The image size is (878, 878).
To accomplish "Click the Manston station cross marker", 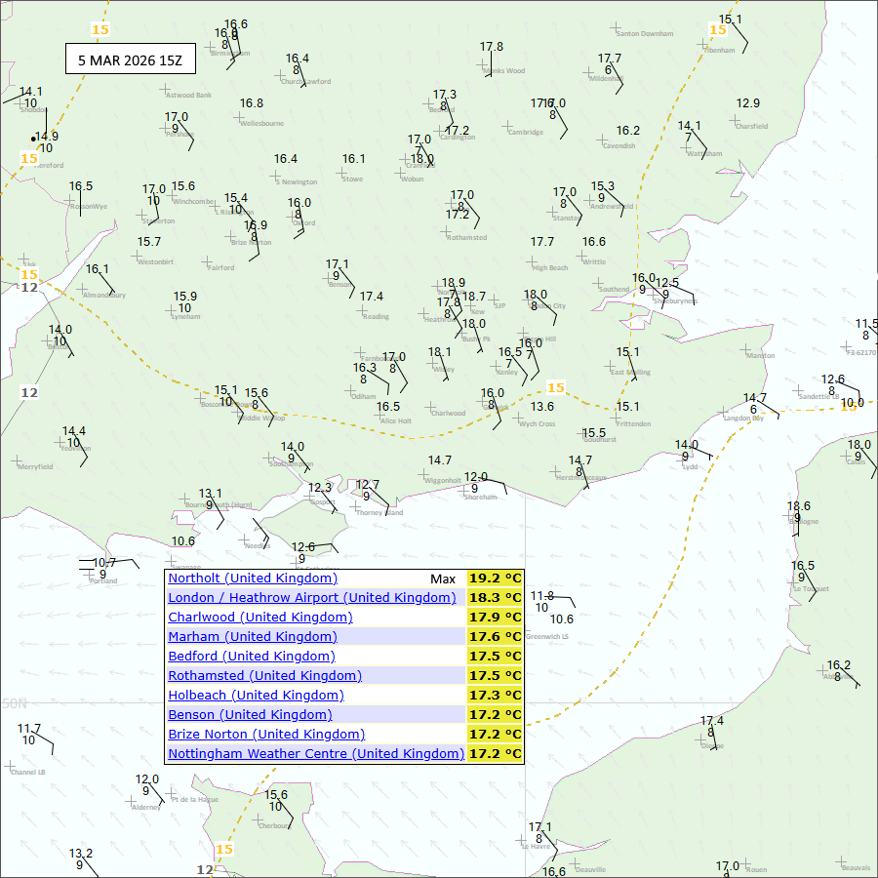I will (x=746, y=348).
